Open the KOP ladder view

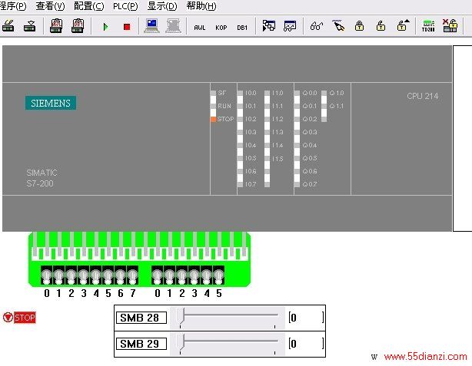(x=221, y=28)
